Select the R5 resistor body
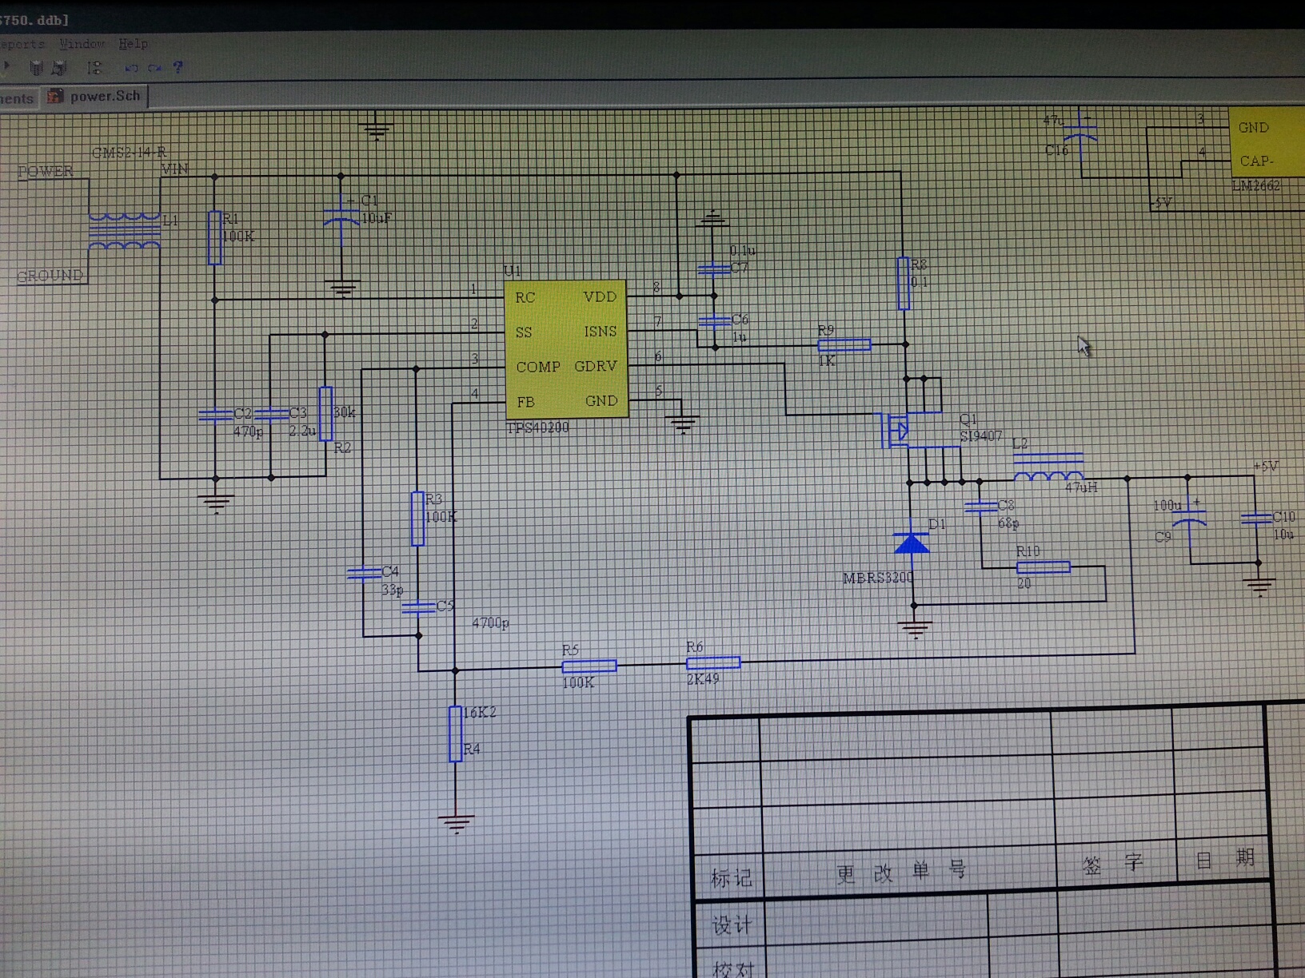 (589, 666)
